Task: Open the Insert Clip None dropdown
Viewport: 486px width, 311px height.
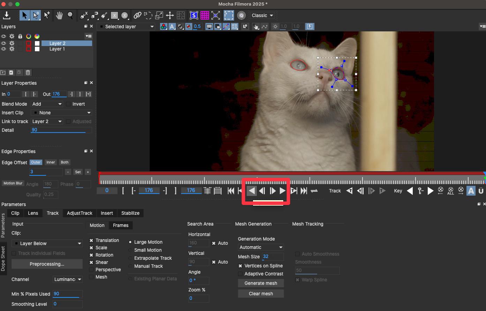Action: [61, 113]
